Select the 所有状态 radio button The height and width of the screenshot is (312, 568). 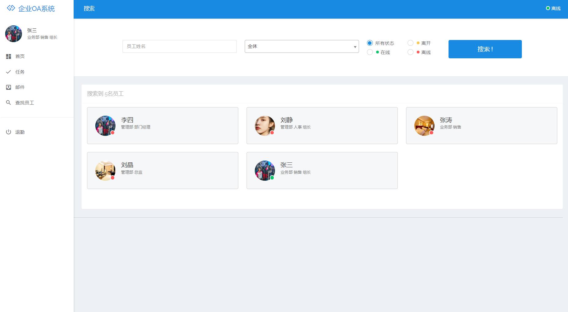(370, 43)
